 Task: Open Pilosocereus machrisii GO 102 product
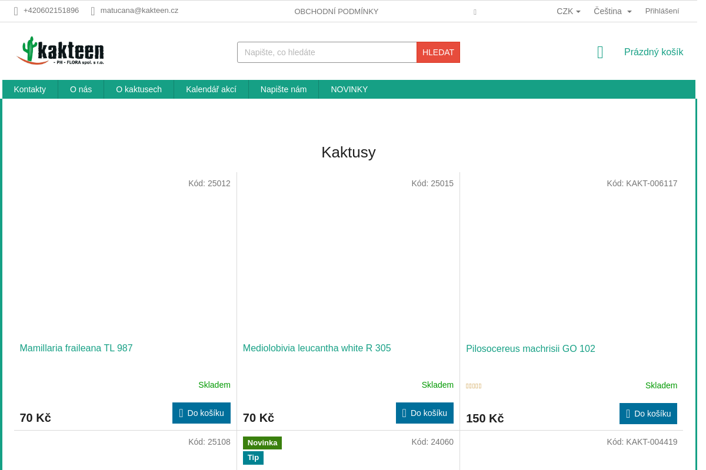[x=531, y=349]
